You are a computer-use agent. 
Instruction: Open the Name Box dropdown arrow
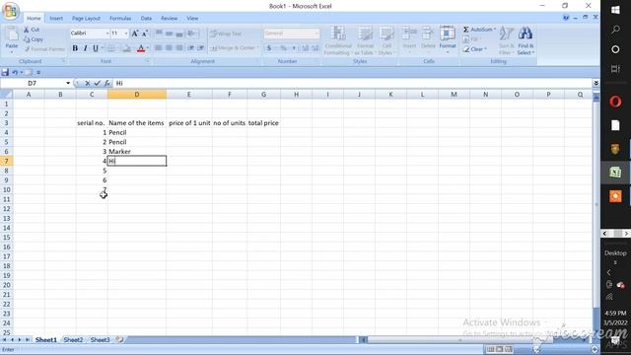pos(68,83)
